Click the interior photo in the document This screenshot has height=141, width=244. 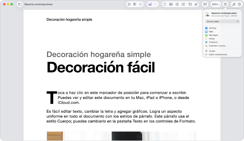tap(121, 136)
